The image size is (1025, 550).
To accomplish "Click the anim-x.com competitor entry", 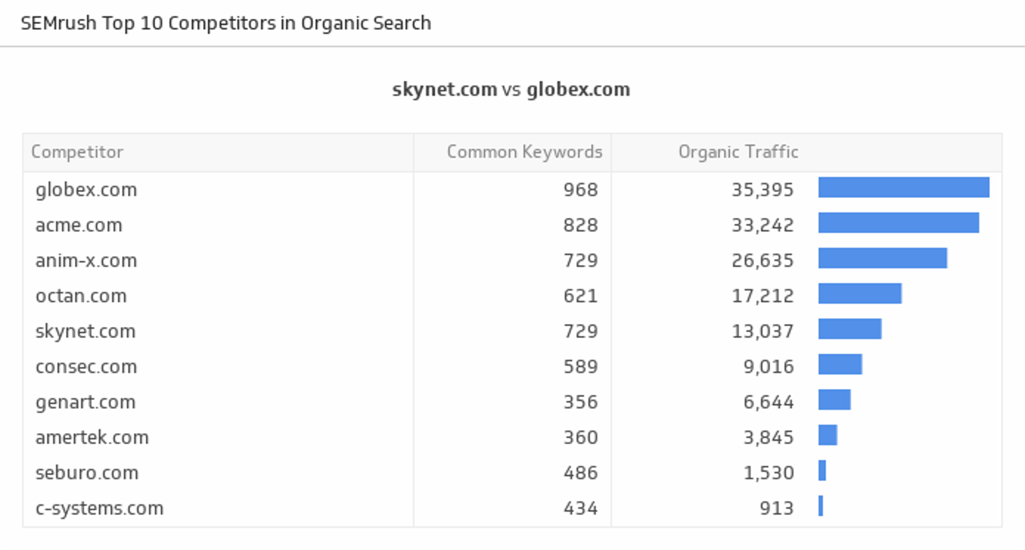I will pos(86,261).
